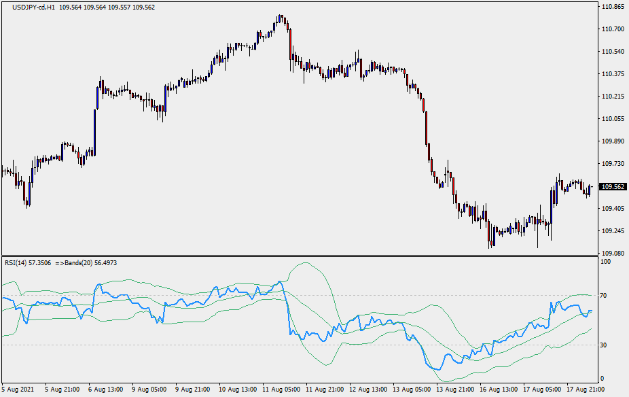Click the green upper band's highest peak
The width and height of the screenshot is (629, 397).
[304, 264]
